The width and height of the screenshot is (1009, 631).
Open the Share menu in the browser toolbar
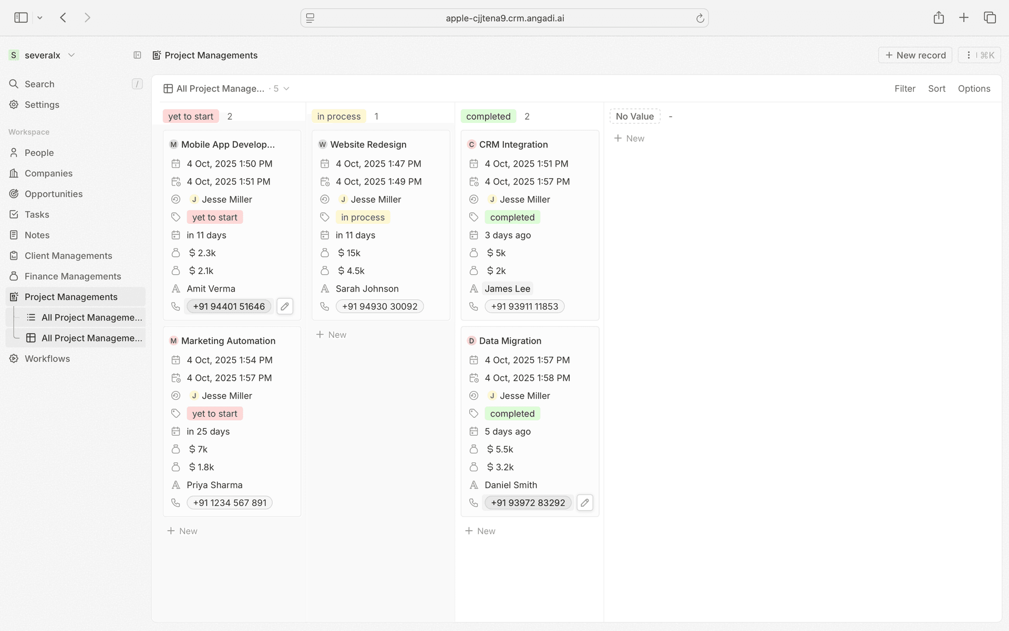(939, 17)
